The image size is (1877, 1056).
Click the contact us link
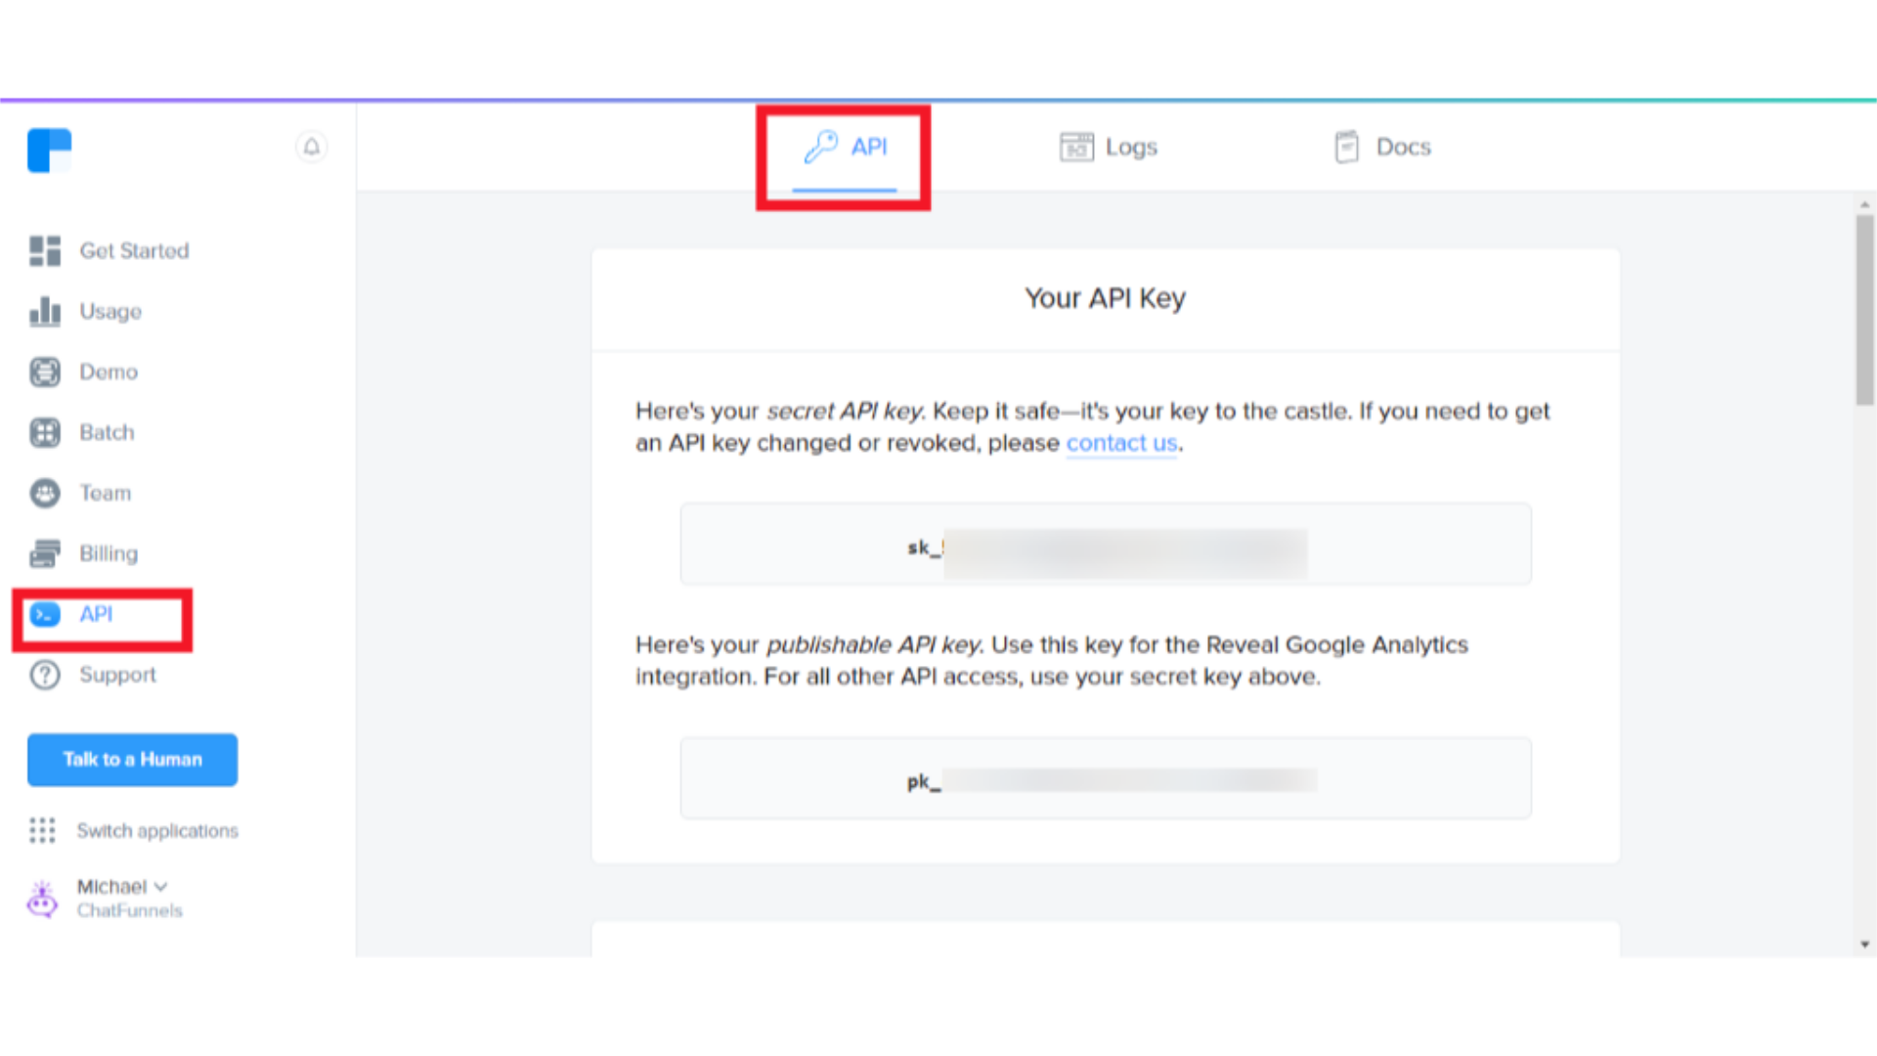tap(1121, 442)
